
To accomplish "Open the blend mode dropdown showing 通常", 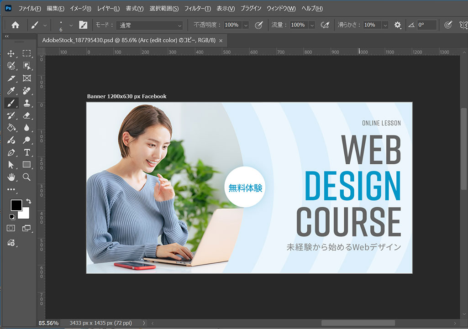I will click(x=150, y=26).
